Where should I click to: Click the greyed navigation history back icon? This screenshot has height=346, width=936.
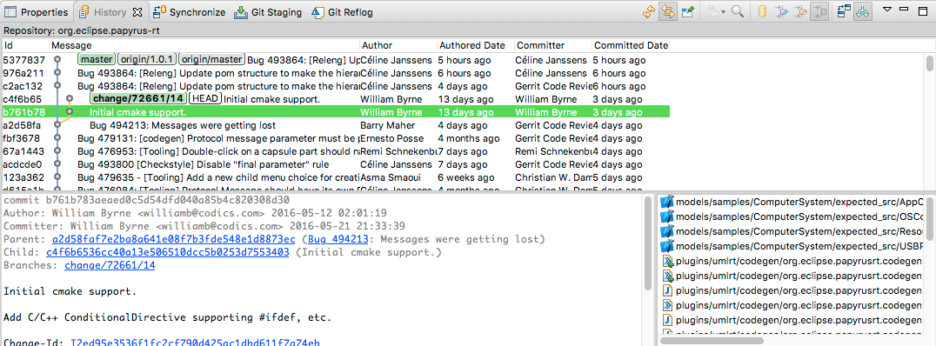click(x=712, y=11)
